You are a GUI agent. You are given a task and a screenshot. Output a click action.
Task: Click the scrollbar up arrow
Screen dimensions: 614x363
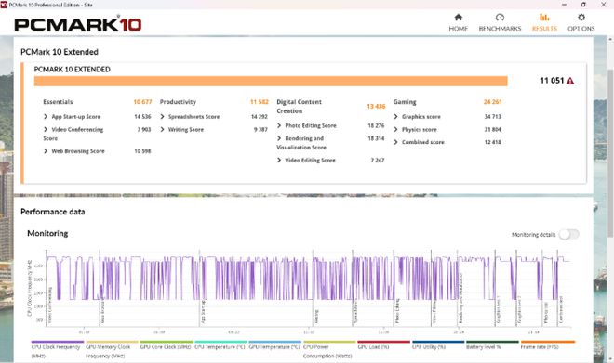[x=610, y=39]
